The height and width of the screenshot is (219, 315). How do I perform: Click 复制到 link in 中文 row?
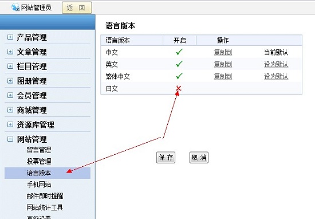pyautogui.click(x=223, y=53)
